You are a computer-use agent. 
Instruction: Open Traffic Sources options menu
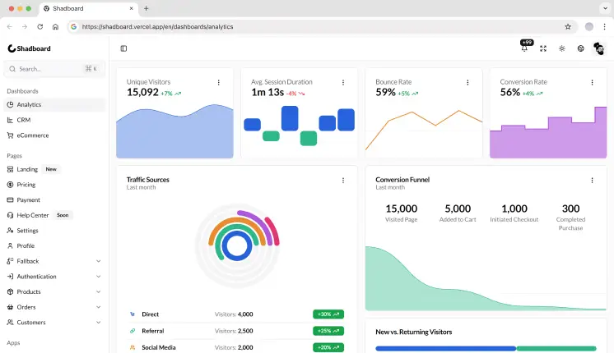[343, 181]
